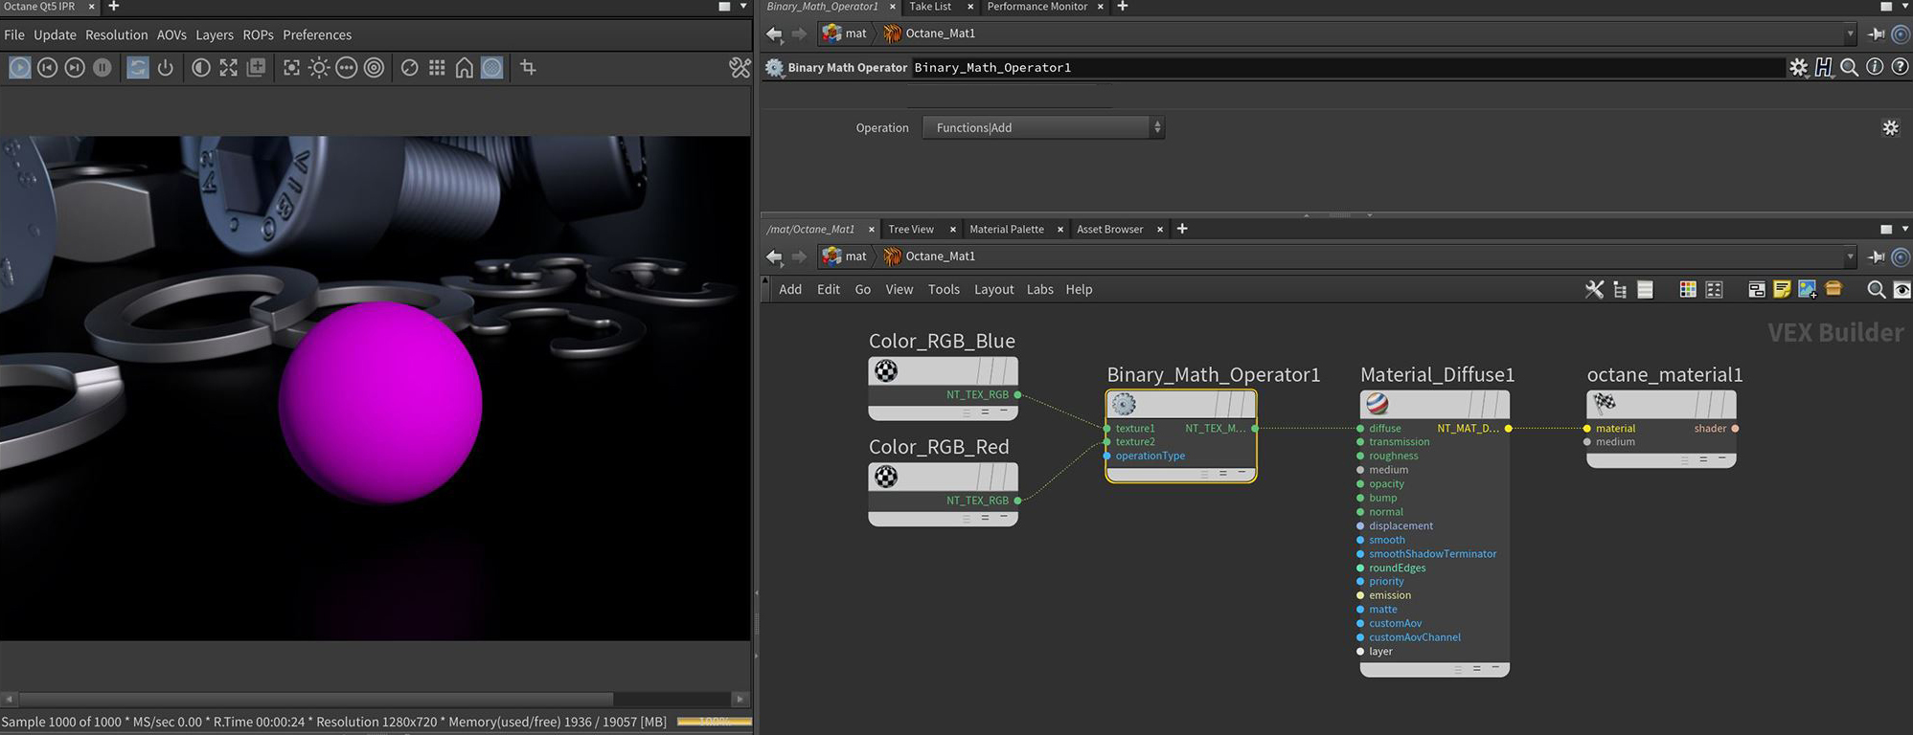Click the home icon in IPR toolbar
The height and width of the screenshot is (735, 1913).
pos(465,68)
